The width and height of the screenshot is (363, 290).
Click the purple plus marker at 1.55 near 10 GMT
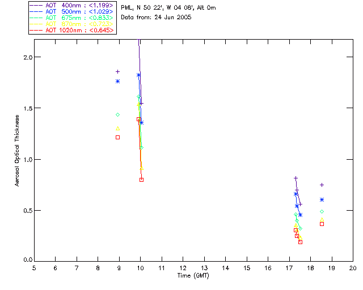pos(141,104)
